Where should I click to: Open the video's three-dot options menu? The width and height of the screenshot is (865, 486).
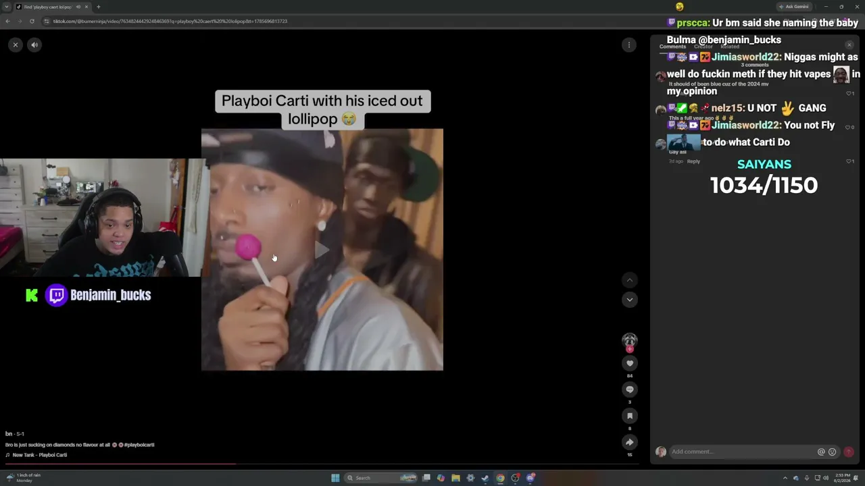[x=629, y=45]
